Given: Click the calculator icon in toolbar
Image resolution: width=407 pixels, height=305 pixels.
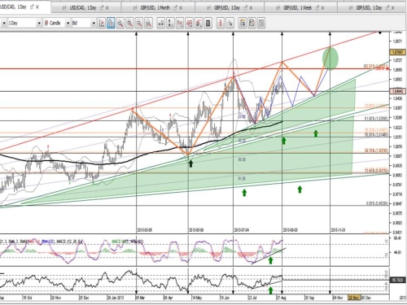Looking at the screenshot, I should (x=208, y=24).
